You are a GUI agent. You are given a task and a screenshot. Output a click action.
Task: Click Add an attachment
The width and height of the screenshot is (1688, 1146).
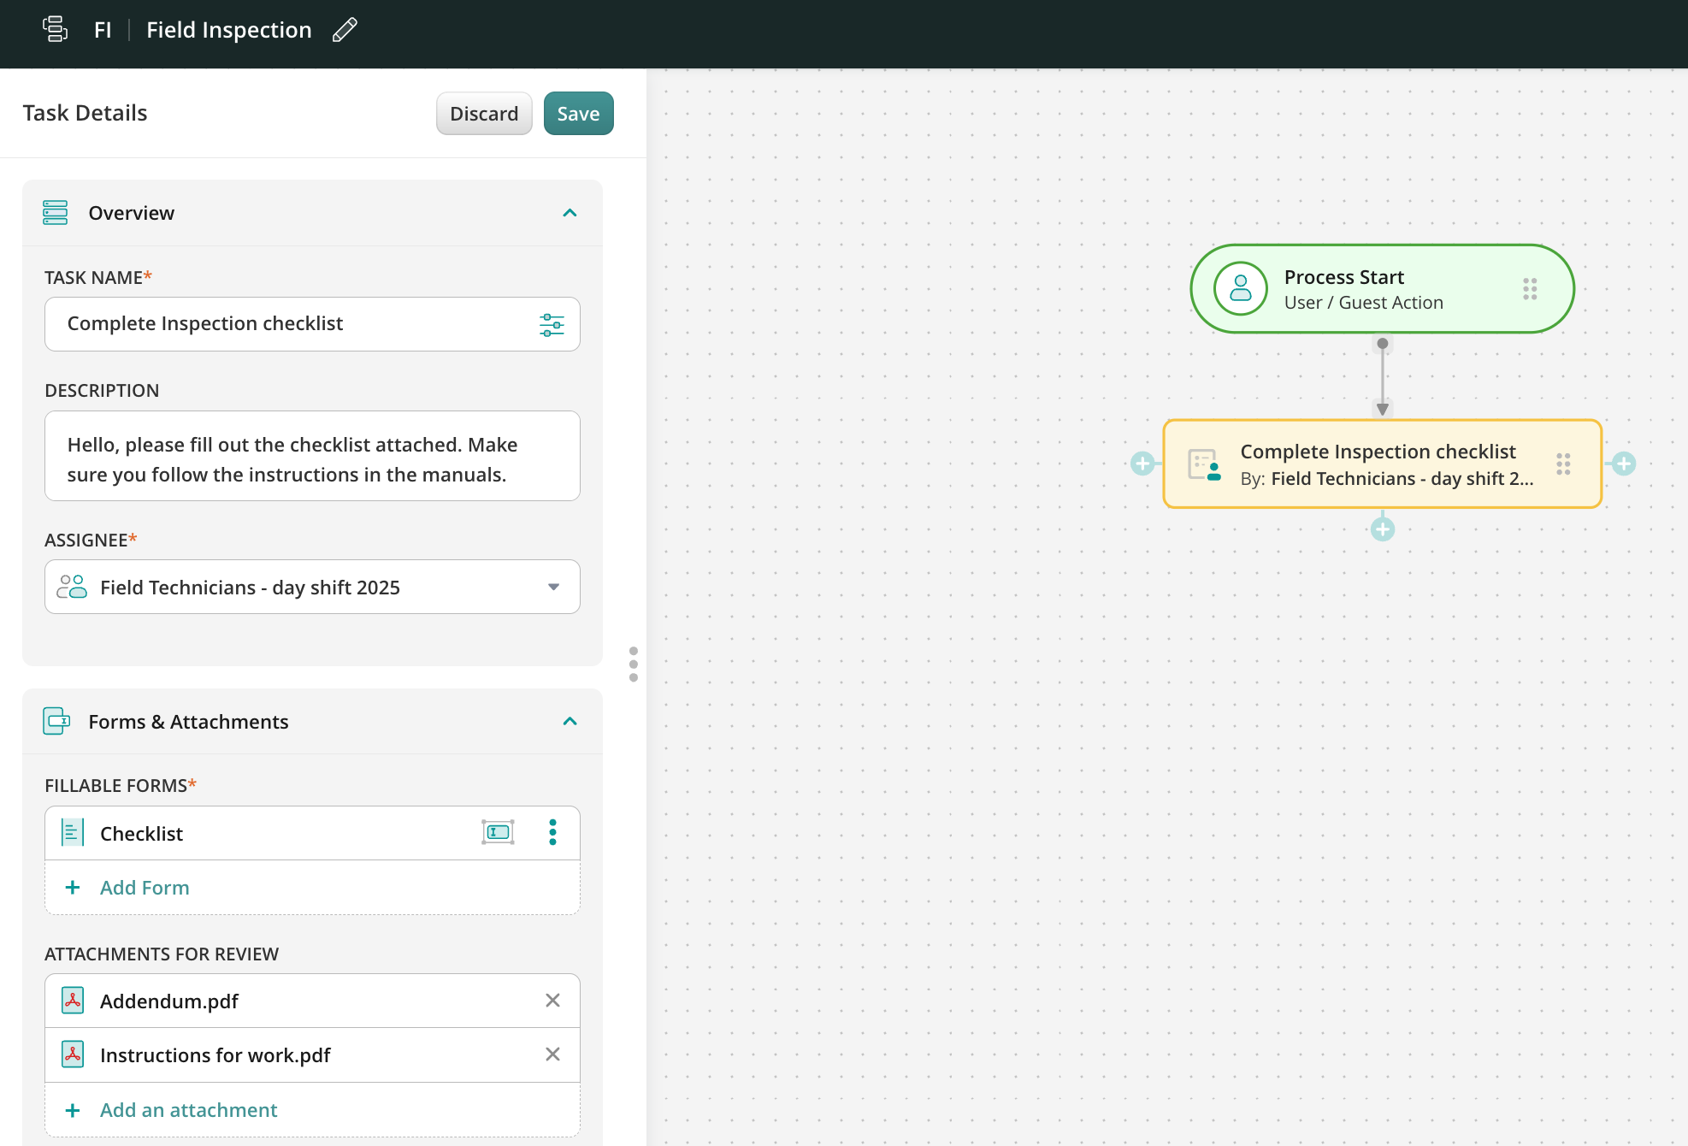point(188,1110)
